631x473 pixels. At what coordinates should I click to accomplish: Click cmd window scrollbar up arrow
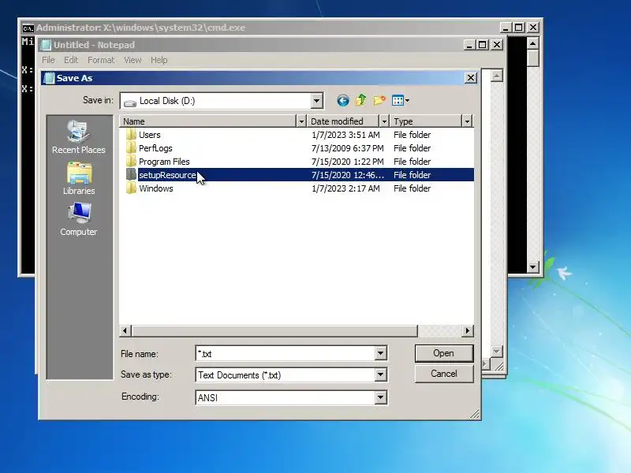point(533,43)
